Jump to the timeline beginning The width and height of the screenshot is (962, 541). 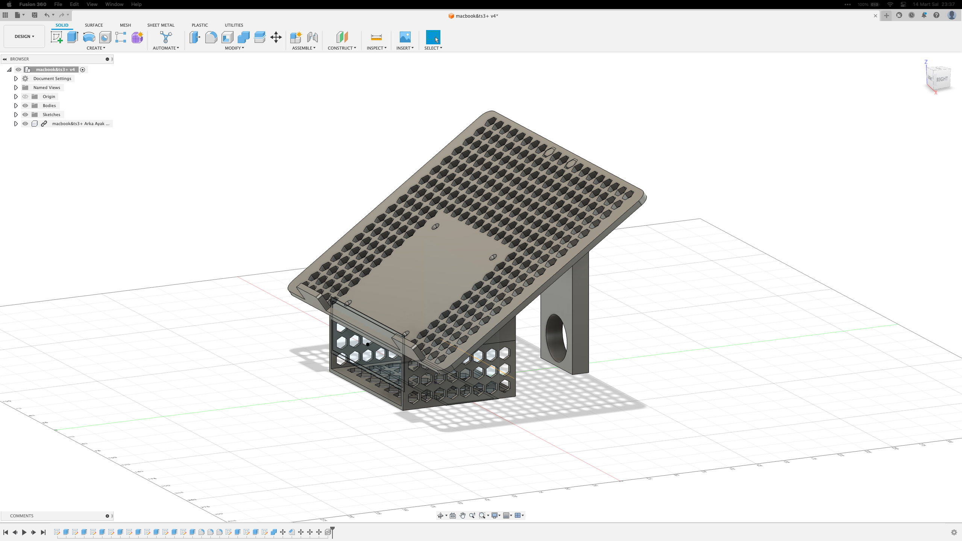pos(6,532)
